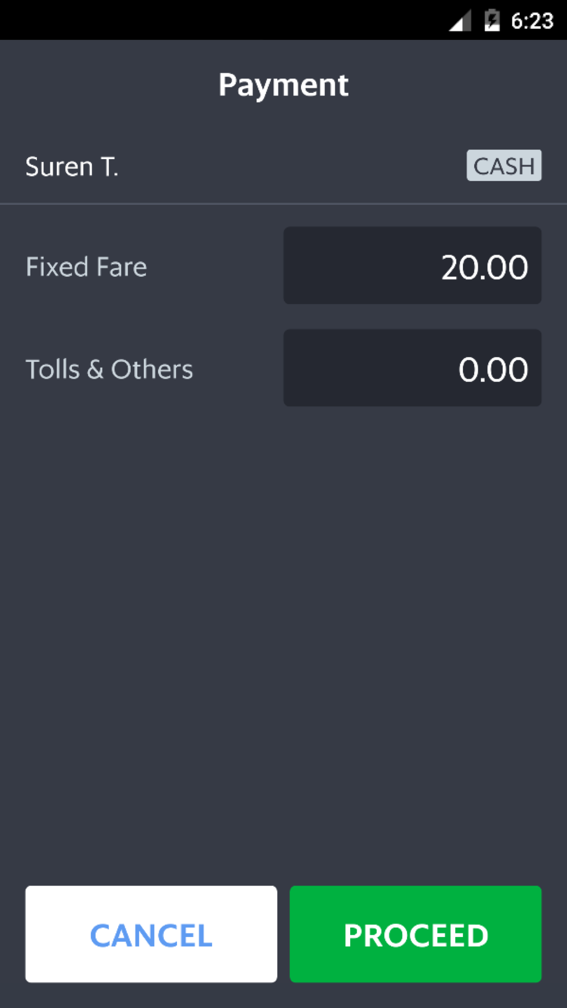Select passenger name Suren T.

click(72, 167)
